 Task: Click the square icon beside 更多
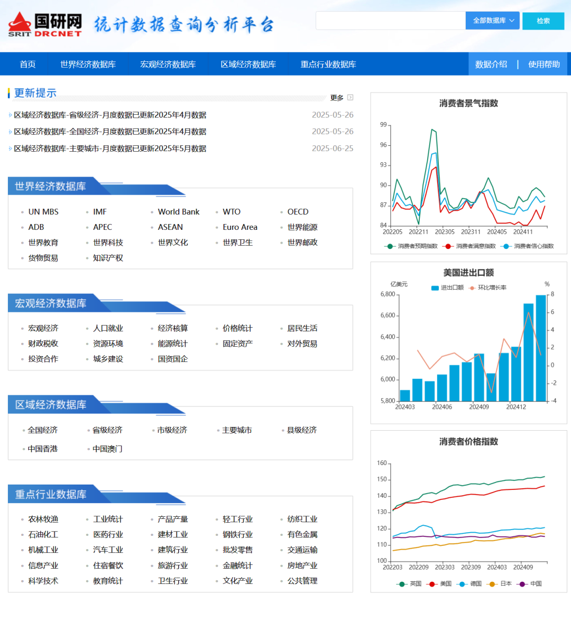[350, 97]
